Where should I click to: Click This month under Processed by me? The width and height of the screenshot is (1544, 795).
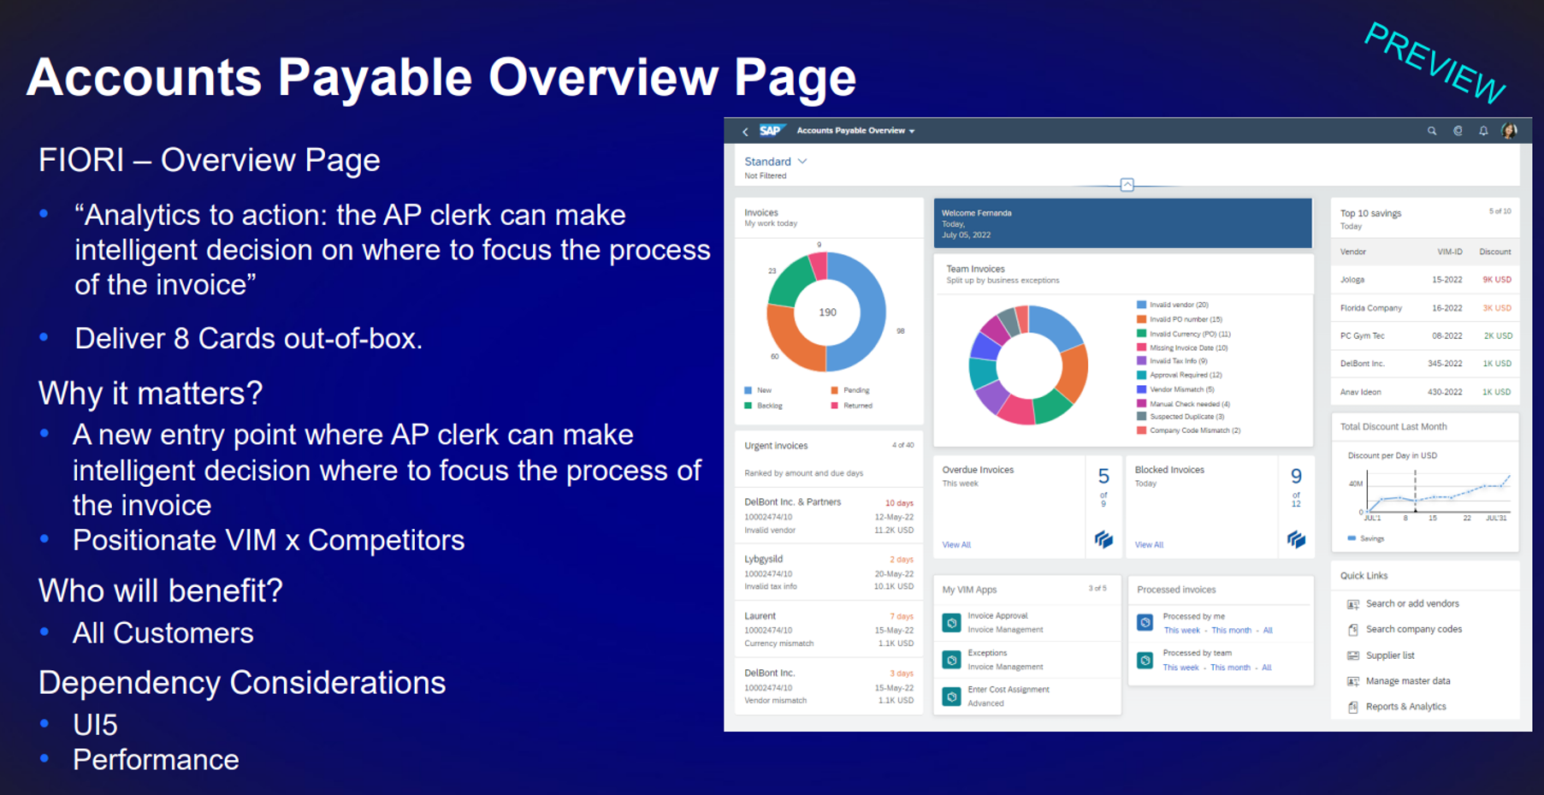tap(1231, 631)
